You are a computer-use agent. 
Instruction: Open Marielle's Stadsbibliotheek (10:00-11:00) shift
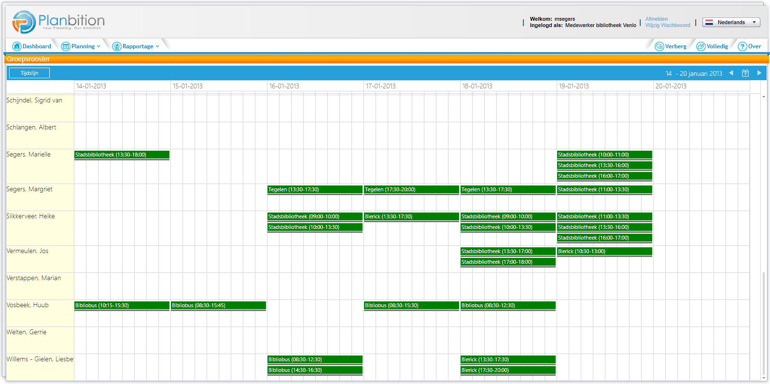604,155
